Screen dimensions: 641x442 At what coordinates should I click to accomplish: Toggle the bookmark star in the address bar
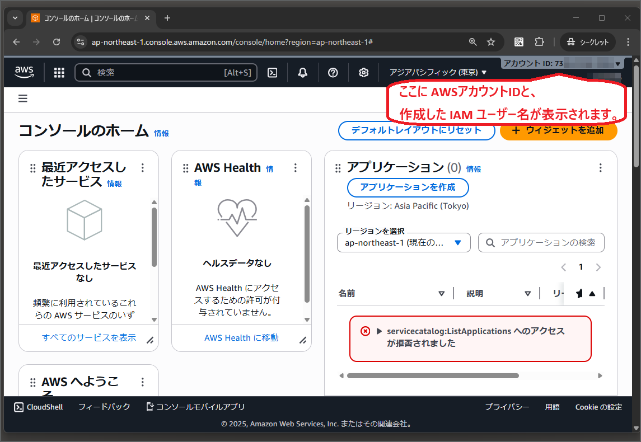491,41
